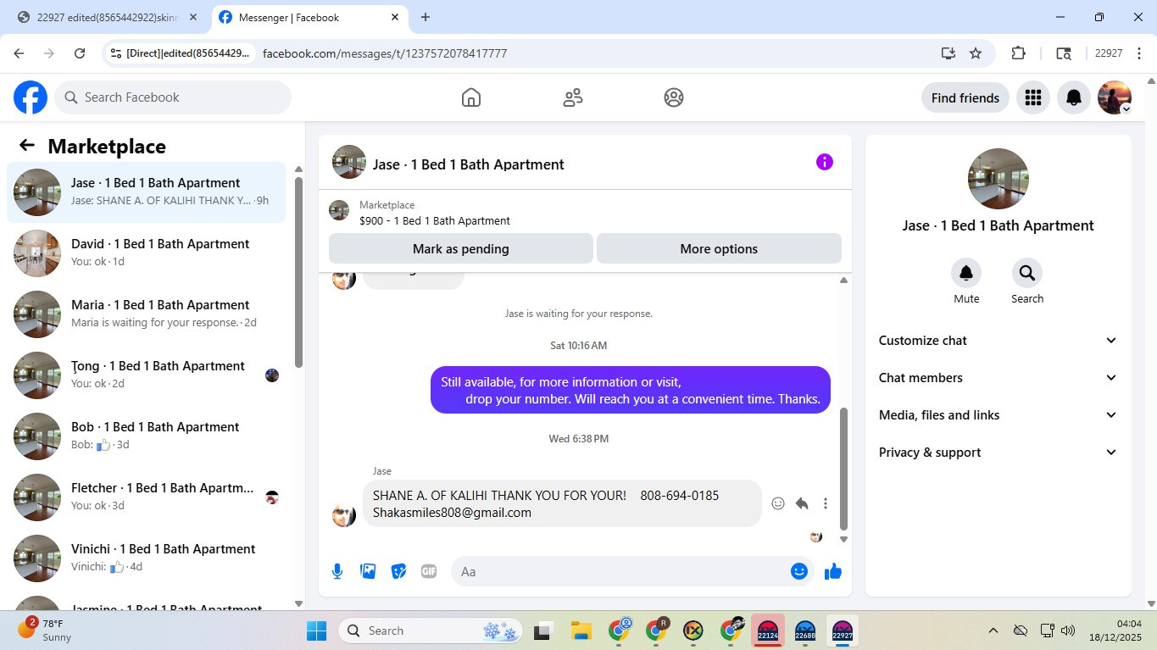Open a new browser tab
This screenshot has width=1157, height=650.
[426, 17]
